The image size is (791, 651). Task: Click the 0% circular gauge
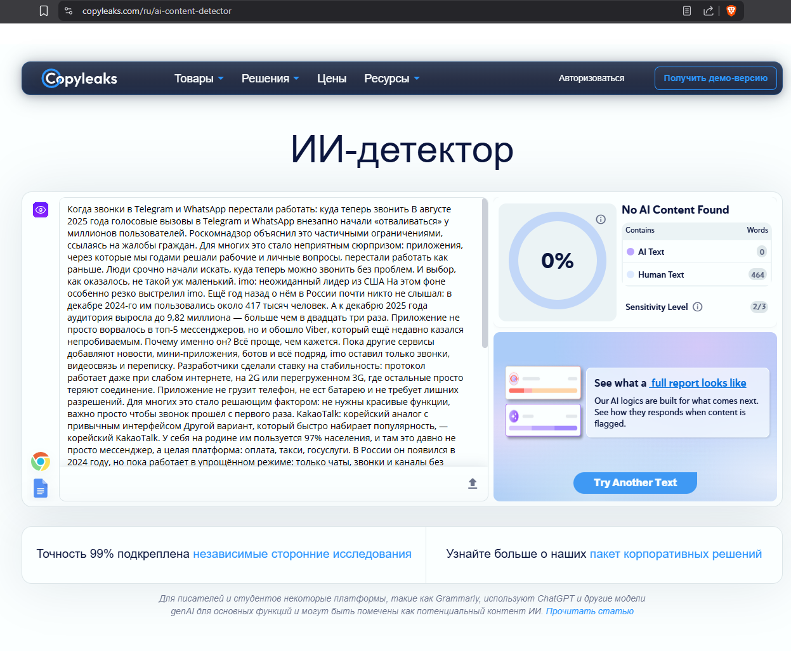click(x=558, y=261)
